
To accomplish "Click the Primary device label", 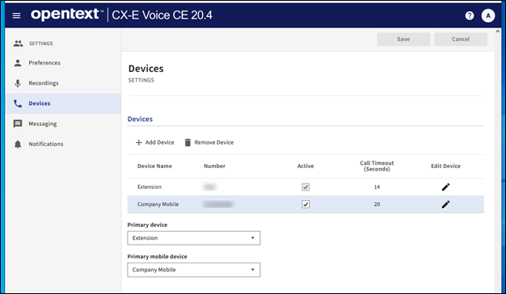I will point(147,225).
